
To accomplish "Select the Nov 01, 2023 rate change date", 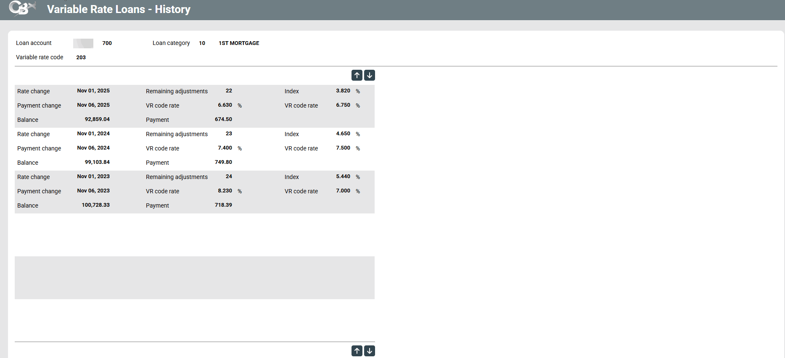I will 93,176.
